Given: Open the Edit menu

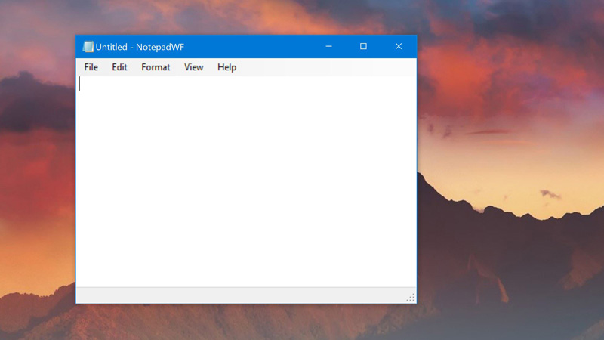Looking at the screenshot, I should (119, 67).
